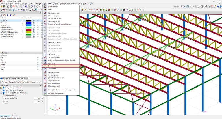This screenshot has width=222, height=119.
Task: Uncheck Represent the structure using layer colours
Action: tap(1, 78)
